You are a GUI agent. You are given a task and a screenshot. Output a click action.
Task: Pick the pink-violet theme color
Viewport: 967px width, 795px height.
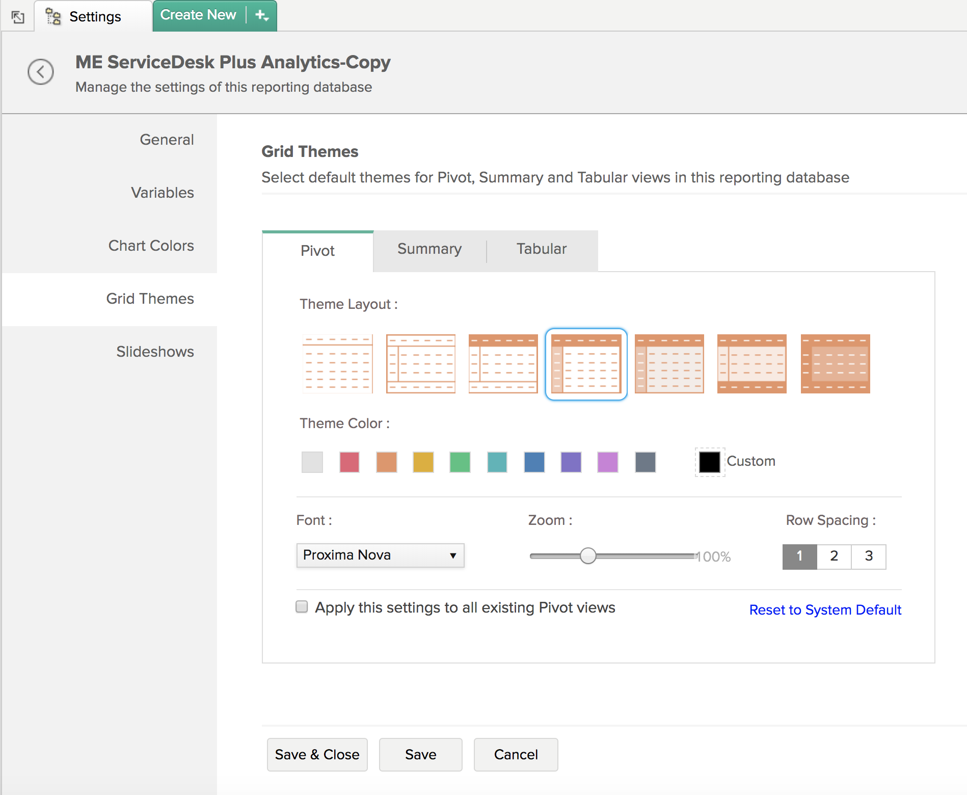[x=608, y=462]
